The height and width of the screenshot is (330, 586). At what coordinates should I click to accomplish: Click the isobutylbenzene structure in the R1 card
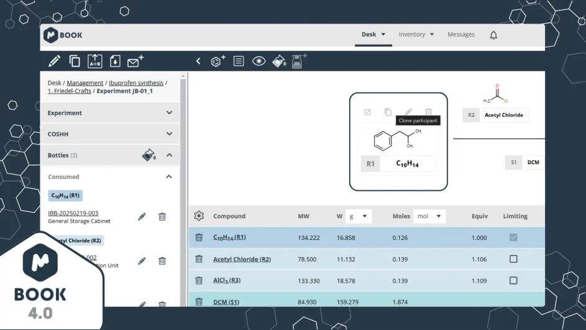pyautogui.click(x=398, y=140)
